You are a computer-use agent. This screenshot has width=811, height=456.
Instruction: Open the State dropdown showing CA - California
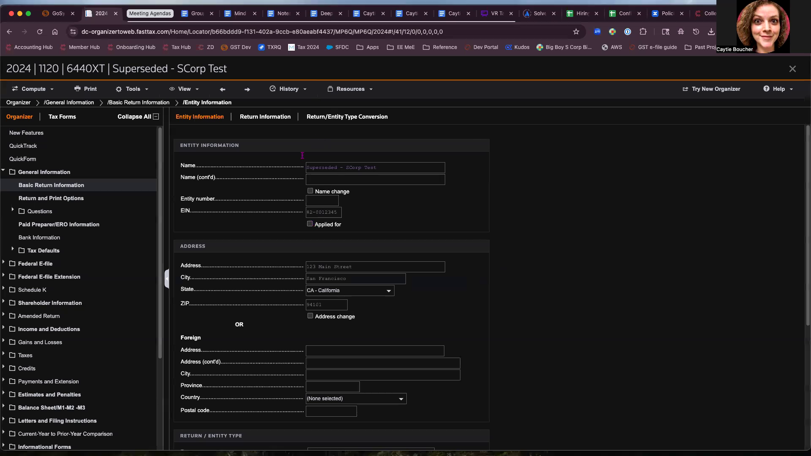click(x=350, y=290)
